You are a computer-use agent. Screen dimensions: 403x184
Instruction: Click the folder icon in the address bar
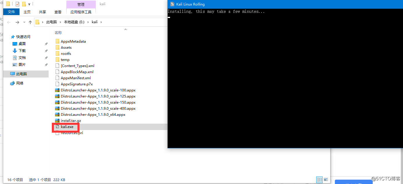pos(37,22)
